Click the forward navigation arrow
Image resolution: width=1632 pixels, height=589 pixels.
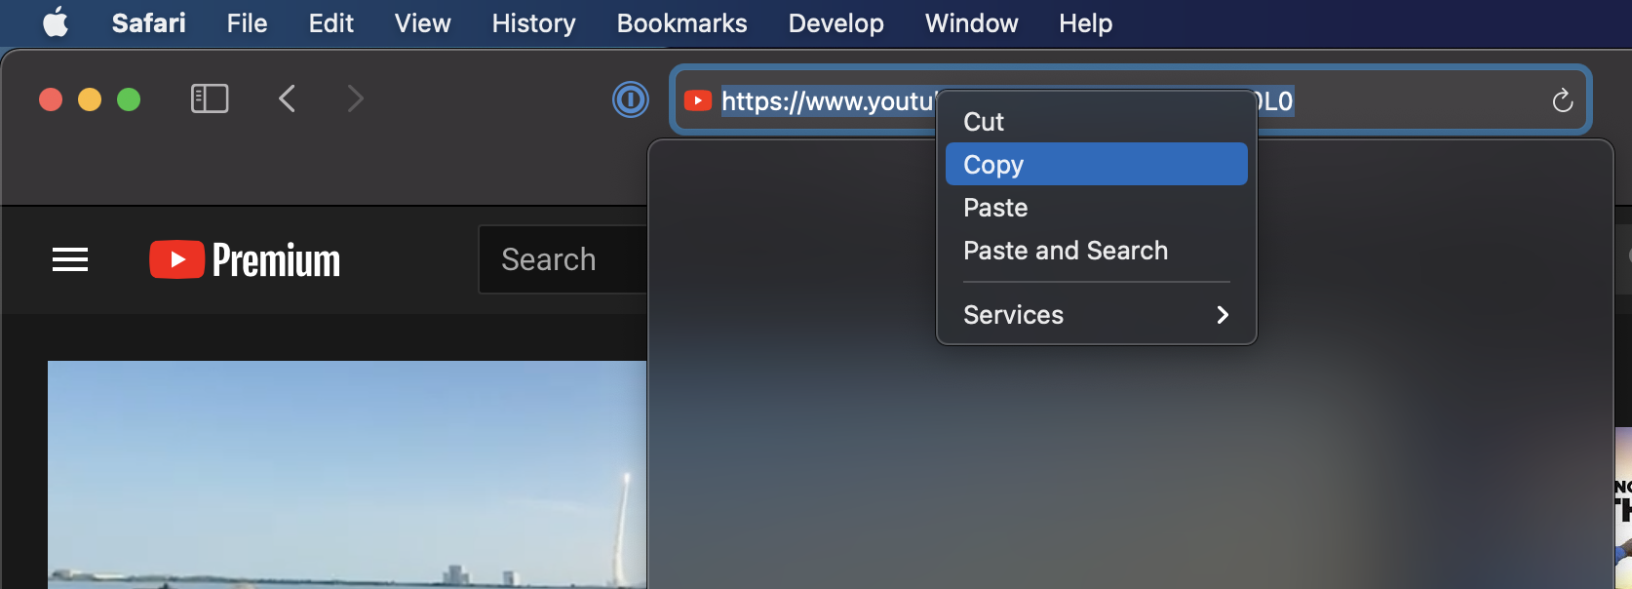tap(355, 98)
